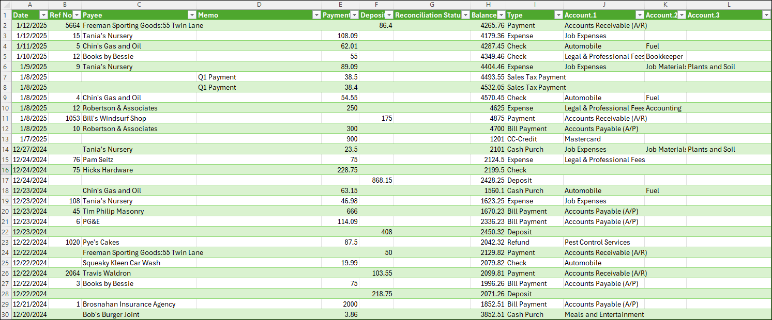Click the Brosnahan Insurance Agency payee cell

129,304
